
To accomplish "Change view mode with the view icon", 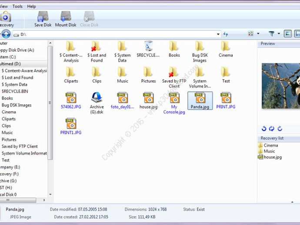I will (x=250, y=33).
